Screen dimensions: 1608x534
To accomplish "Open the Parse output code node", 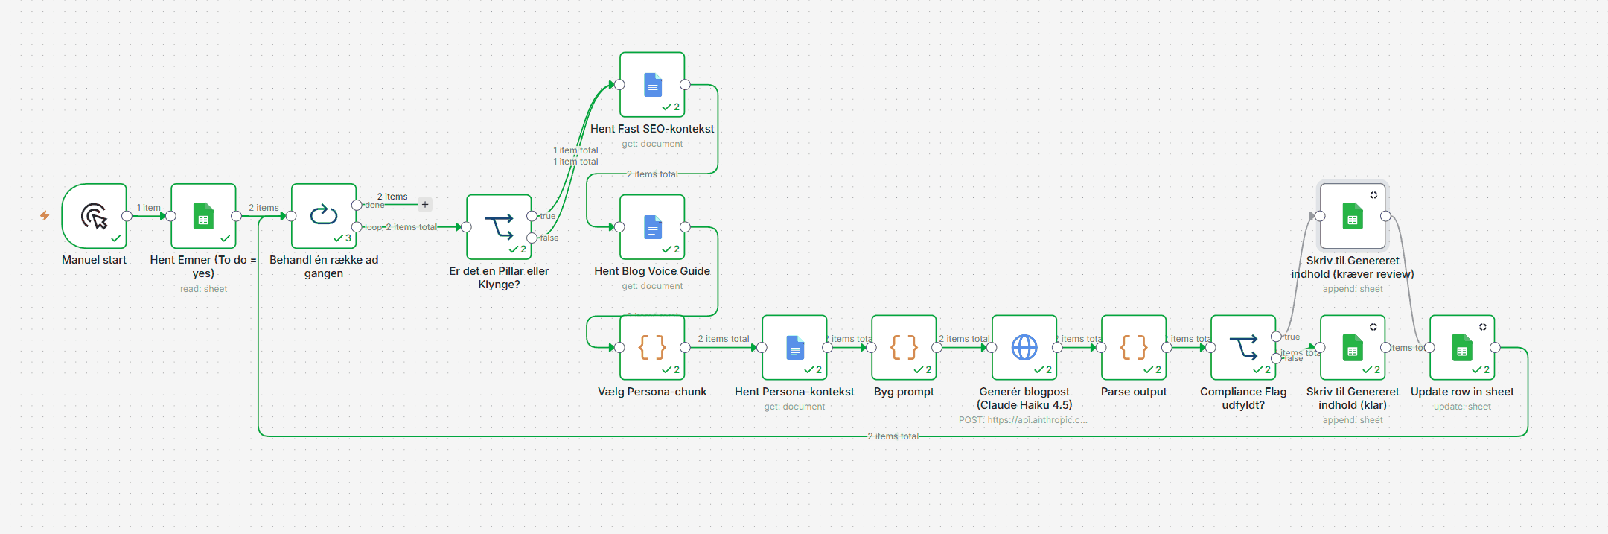I will click(1134, 348).
